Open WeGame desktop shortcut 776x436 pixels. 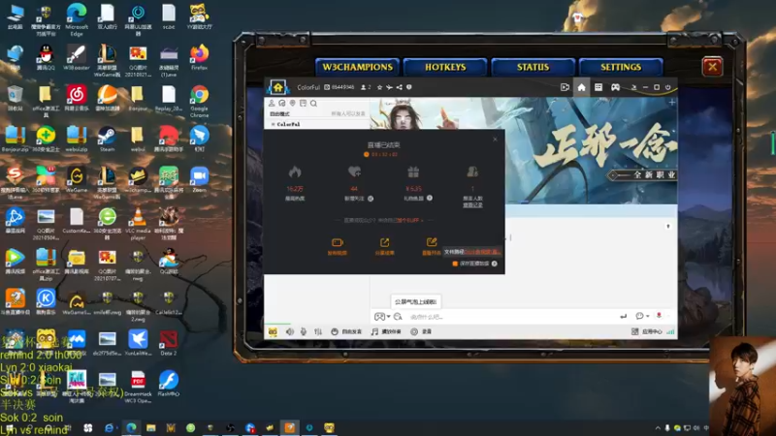77,180
